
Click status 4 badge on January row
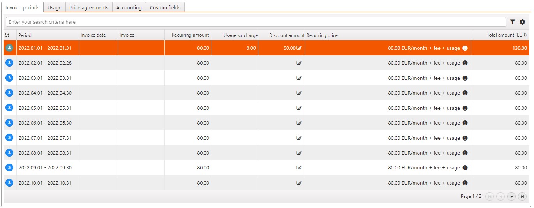click(x=9, y=48)
